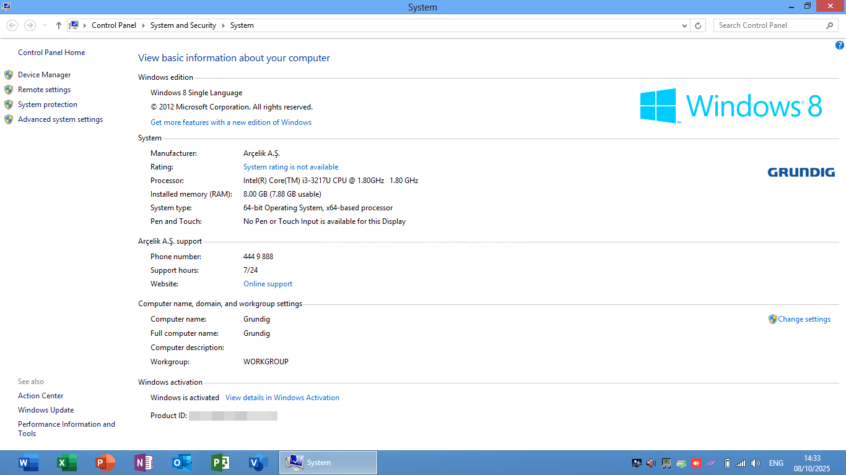Click the phone number '444 9 888'

[x=258, y=257]
